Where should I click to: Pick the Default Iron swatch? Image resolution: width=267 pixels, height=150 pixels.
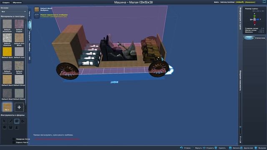click(x=19, y=52)
